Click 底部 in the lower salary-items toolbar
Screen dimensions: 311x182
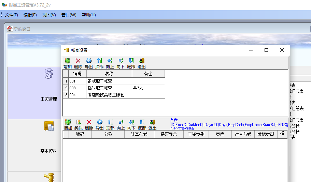142,125
